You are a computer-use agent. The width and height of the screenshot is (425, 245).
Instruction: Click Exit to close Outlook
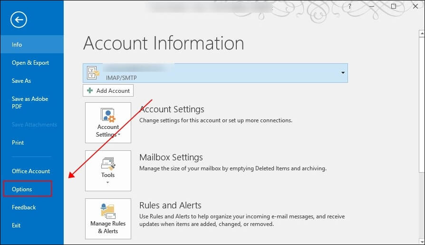[17, 225]
